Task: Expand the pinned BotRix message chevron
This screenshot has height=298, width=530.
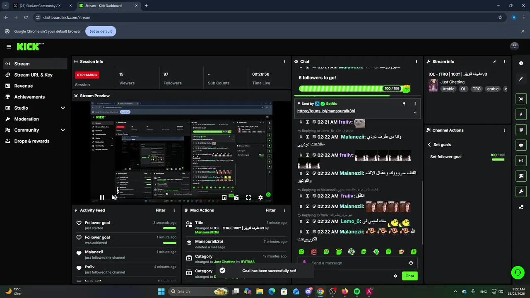Action: point(415,112)
